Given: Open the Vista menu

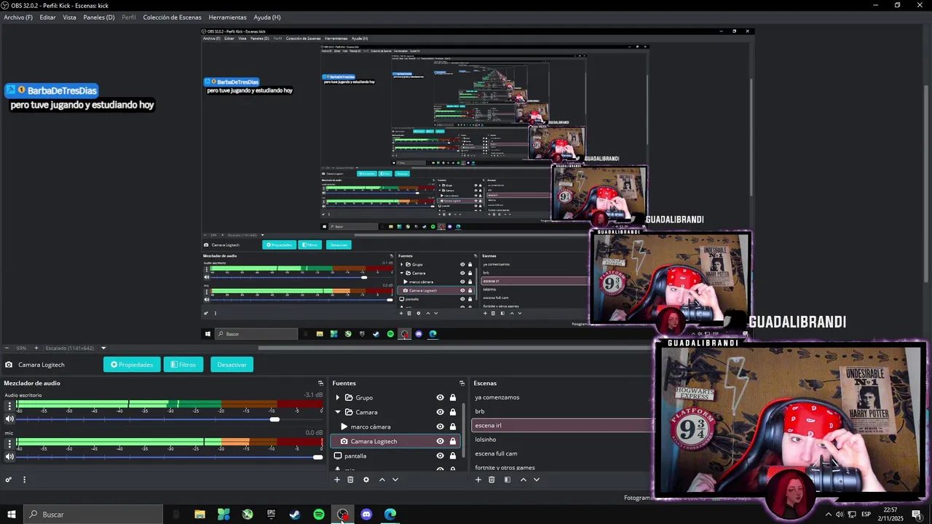Looking at the screenshot, I should coord(69,17).
